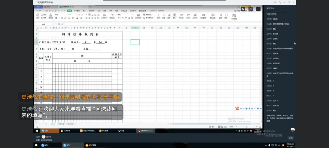Click the AutoSum sigma icon
The image size is (329, 148).
click(159, 15)
